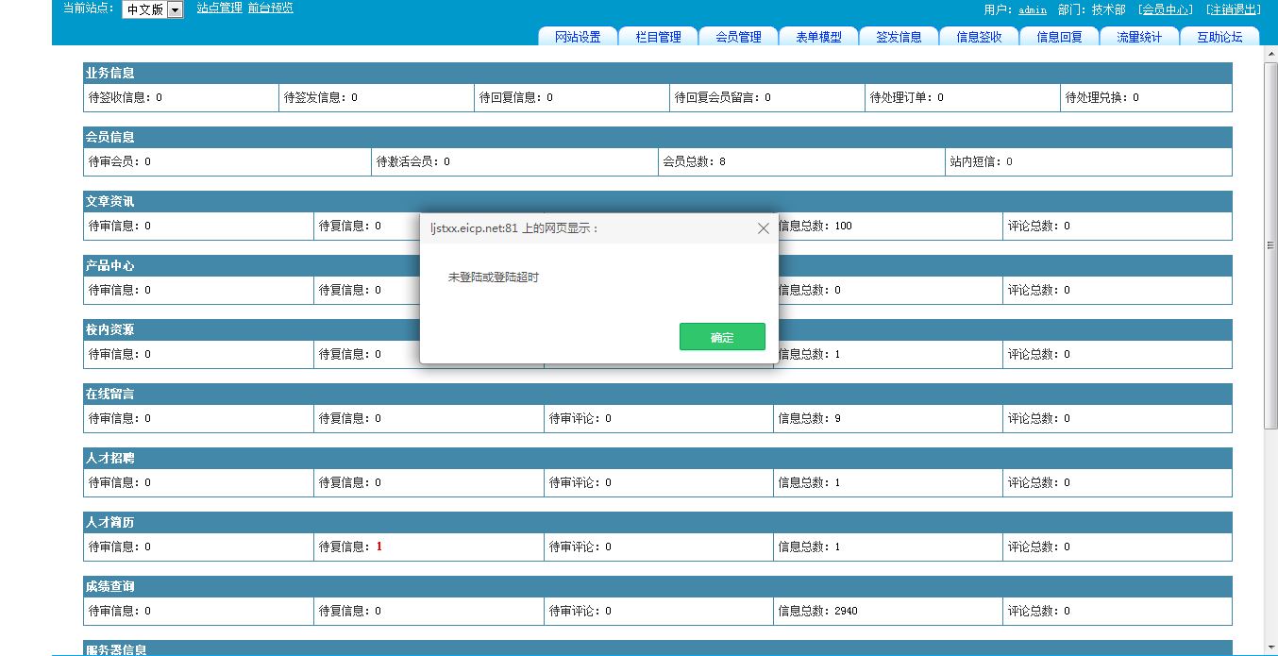Switch to the 签发信息 tab
The width and height of the screenshot is (1278, 656).
click(x=899, y=37)
